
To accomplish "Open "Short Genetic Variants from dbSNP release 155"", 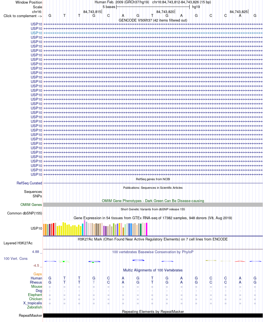I will click(x=153, y=209).
